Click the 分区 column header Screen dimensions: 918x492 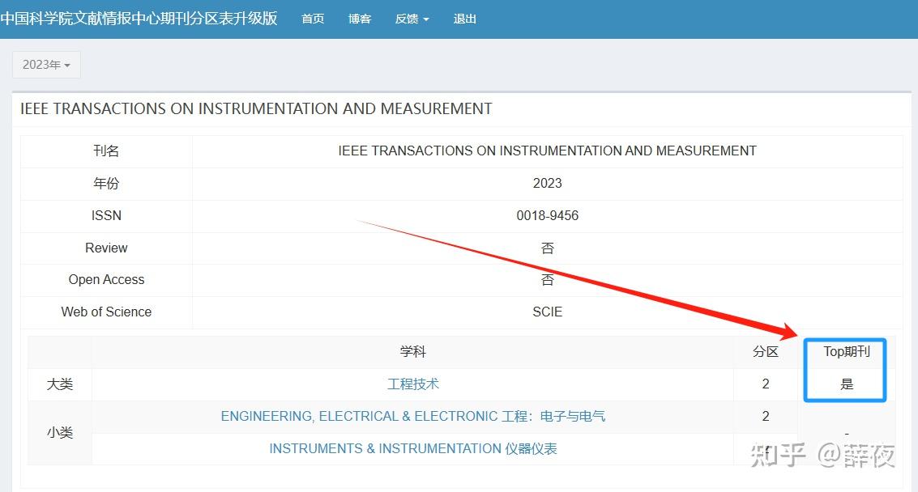coord(765,351)
